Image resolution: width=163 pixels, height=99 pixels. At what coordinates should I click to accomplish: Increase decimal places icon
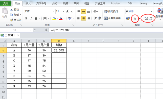(x=146, y=19)
